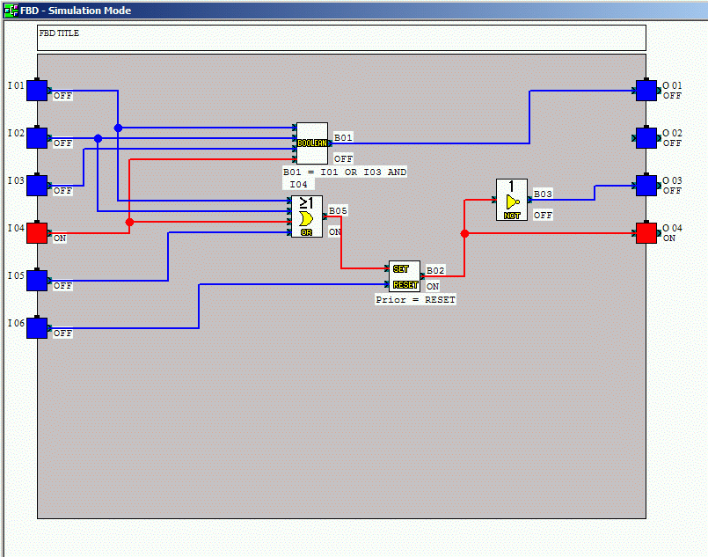Image resolution: width=708 pixels, height=557 pixels.
Task: Click the OFF label beside input I06
Action: pyautogui.click(x=62, y=333)
